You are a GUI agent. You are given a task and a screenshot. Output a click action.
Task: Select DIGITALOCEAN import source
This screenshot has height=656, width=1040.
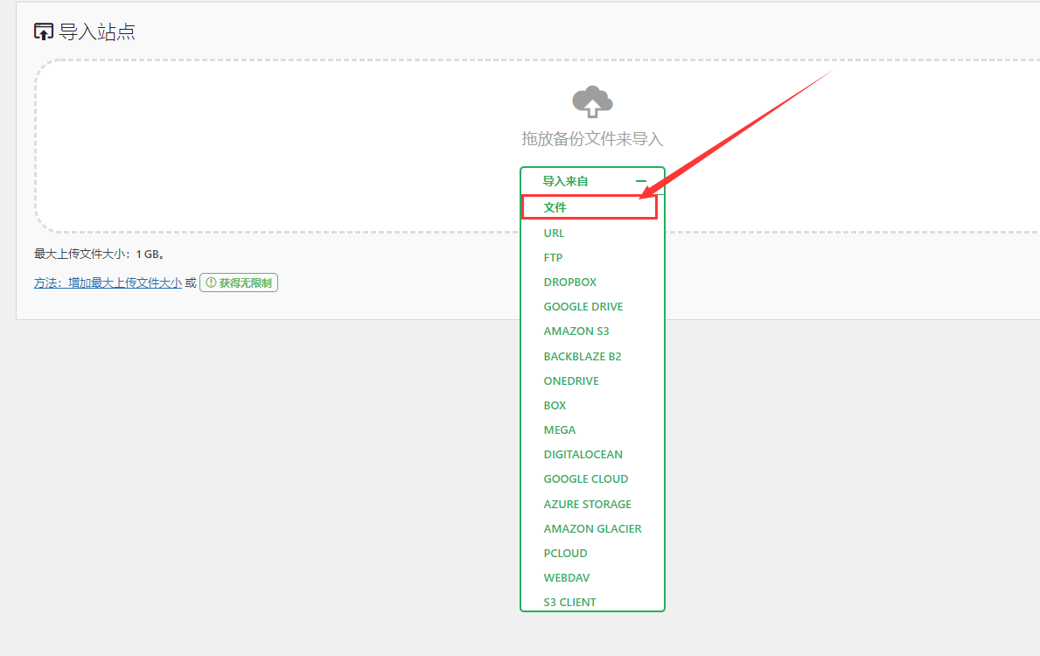583,454
